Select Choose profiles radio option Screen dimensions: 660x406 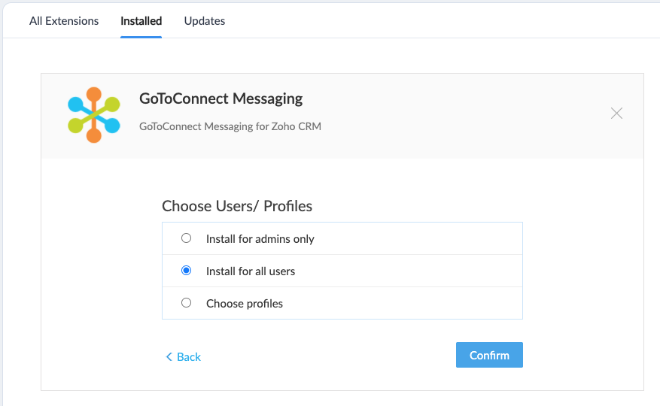[186, 303]
